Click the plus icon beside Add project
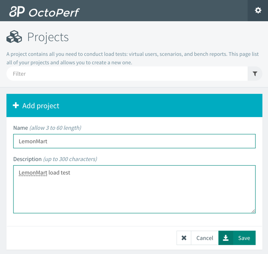 click(x=16, y=105)
